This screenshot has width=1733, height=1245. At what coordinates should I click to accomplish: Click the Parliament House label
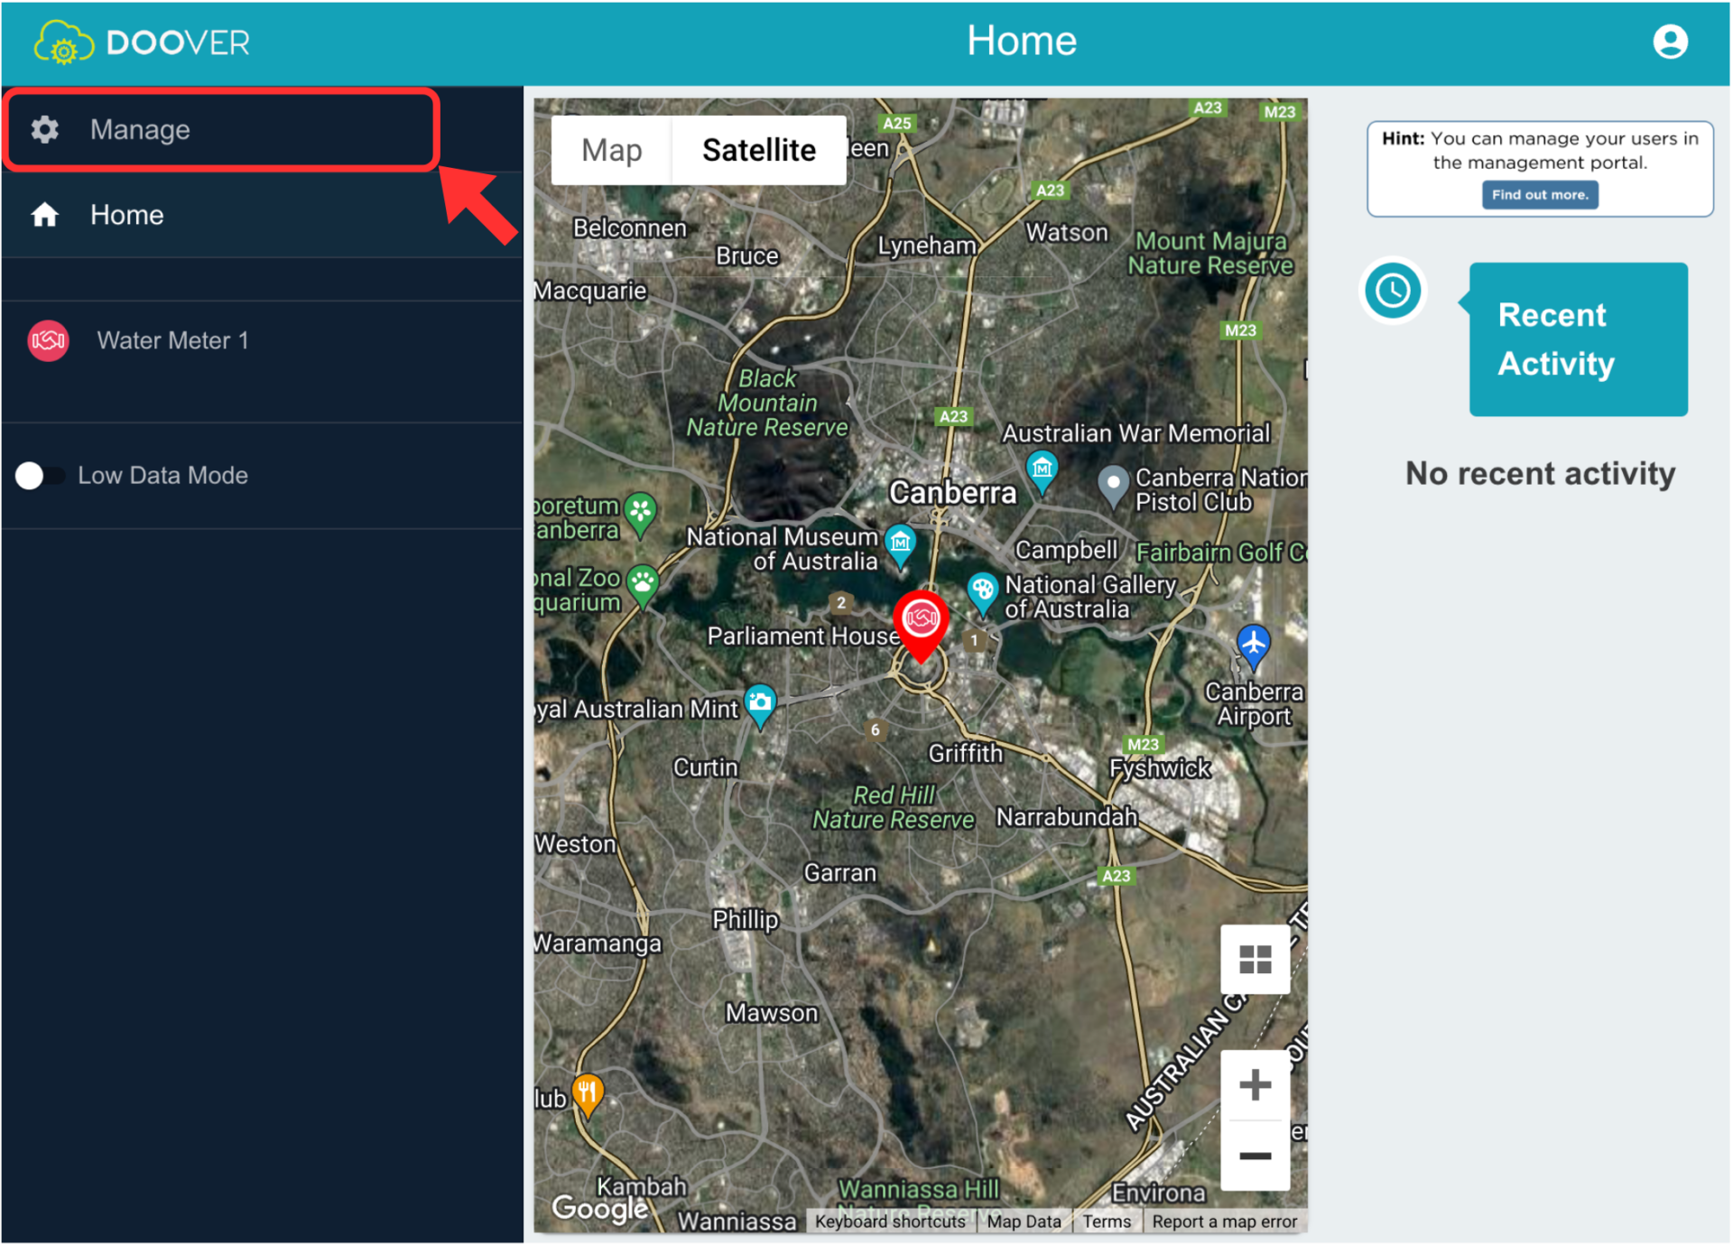point(802,636)
